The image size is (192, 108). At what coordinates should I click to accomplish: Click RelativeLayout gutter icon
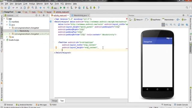click(x=51, y=22)
